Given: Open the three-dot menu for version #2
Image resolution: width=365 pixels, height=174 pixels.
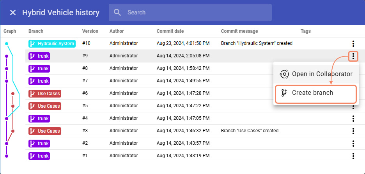Looking at the screenshot, I should [x=353, y=144].
